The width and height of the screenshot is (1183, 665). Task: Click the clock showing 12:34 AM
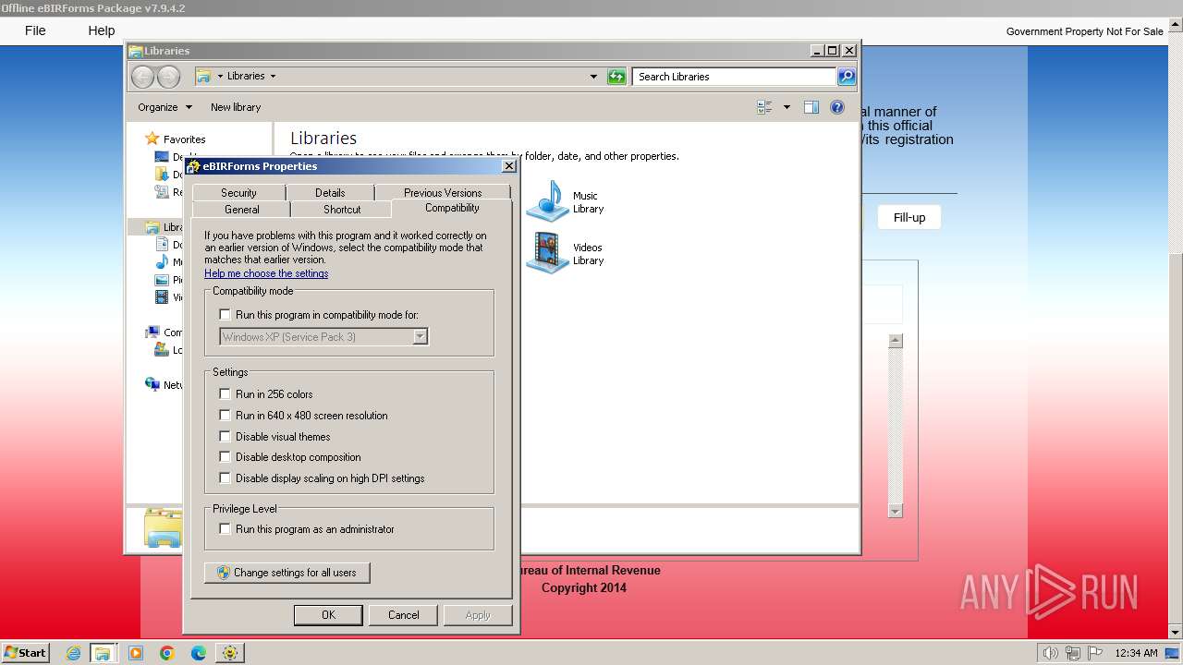[x=1136, y=653]
